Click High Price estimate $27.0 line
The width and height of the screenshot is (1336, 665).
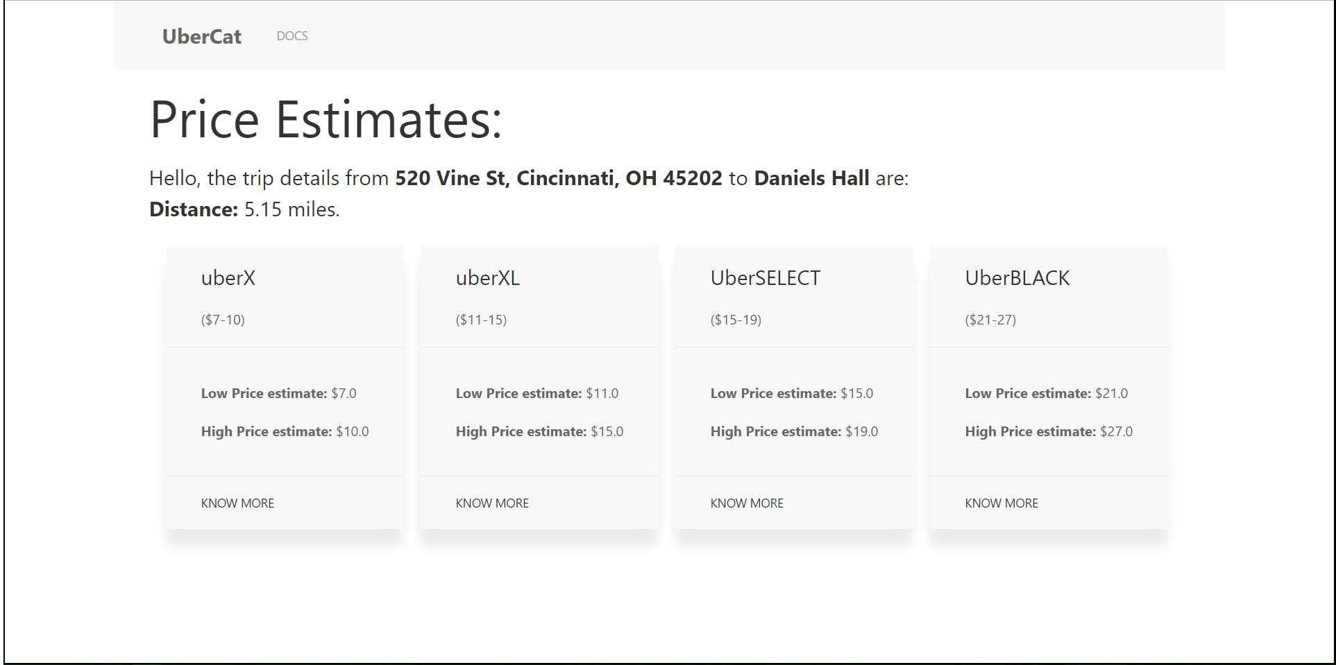[1049, 431]
